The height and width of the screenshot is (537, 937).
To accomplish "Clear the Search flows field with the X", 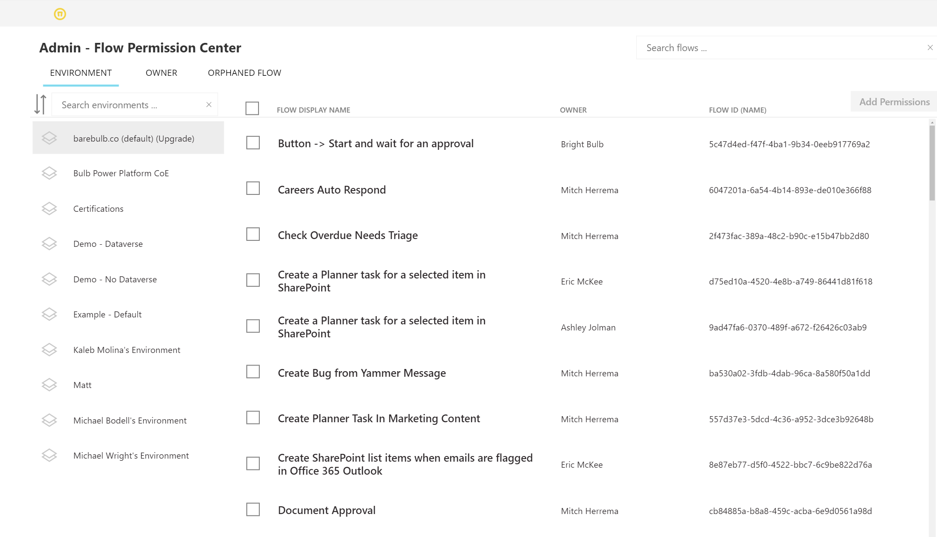I will [x=930, y=47].
